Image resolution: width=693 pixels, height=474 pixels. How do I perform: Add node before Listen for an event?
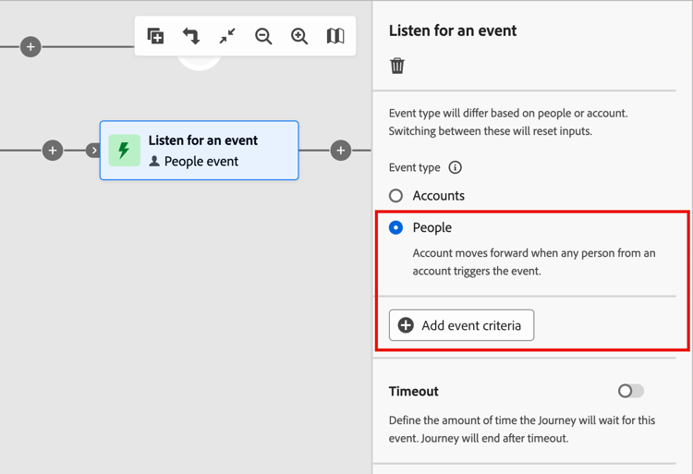tap(53, 151)
